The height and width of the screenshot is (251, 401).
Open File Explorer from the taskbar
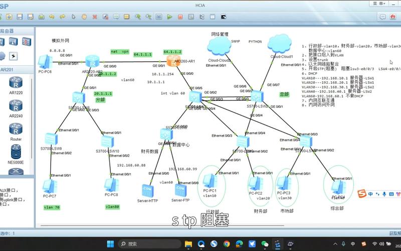188,244
